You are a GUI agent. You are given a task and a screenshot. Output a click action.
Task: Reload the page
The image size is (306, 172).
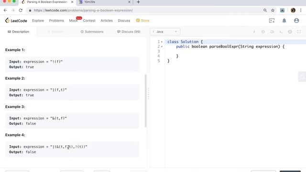(x=21, y=11)
